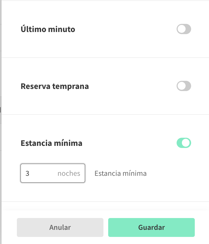The height and width of the screenshot is (244, 209).
Task: Click the gray Estancia mínima field label
Action: click(121, 173)
